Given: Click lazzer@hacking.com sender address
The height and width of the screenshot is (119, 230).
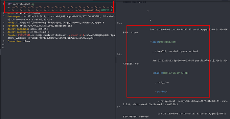Looking at the screenshot, I should coord(163,42).
